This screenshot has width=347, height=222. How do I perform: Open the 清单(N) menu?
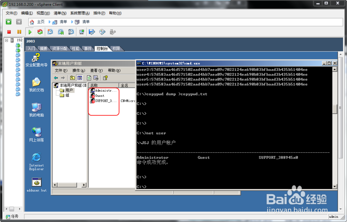click(60, 13)
